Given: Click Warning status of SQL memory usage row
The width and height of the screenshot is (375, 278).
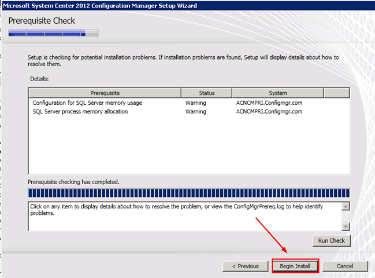Looking at the screenshot, I should click(196, 103).
